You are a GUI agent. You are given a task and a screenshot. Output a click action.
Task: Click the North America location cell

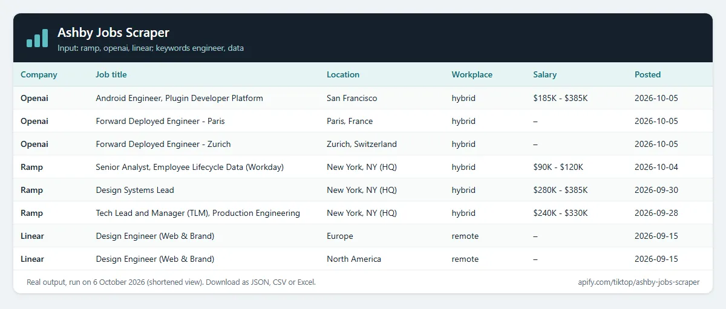click(x=354, y=259)
